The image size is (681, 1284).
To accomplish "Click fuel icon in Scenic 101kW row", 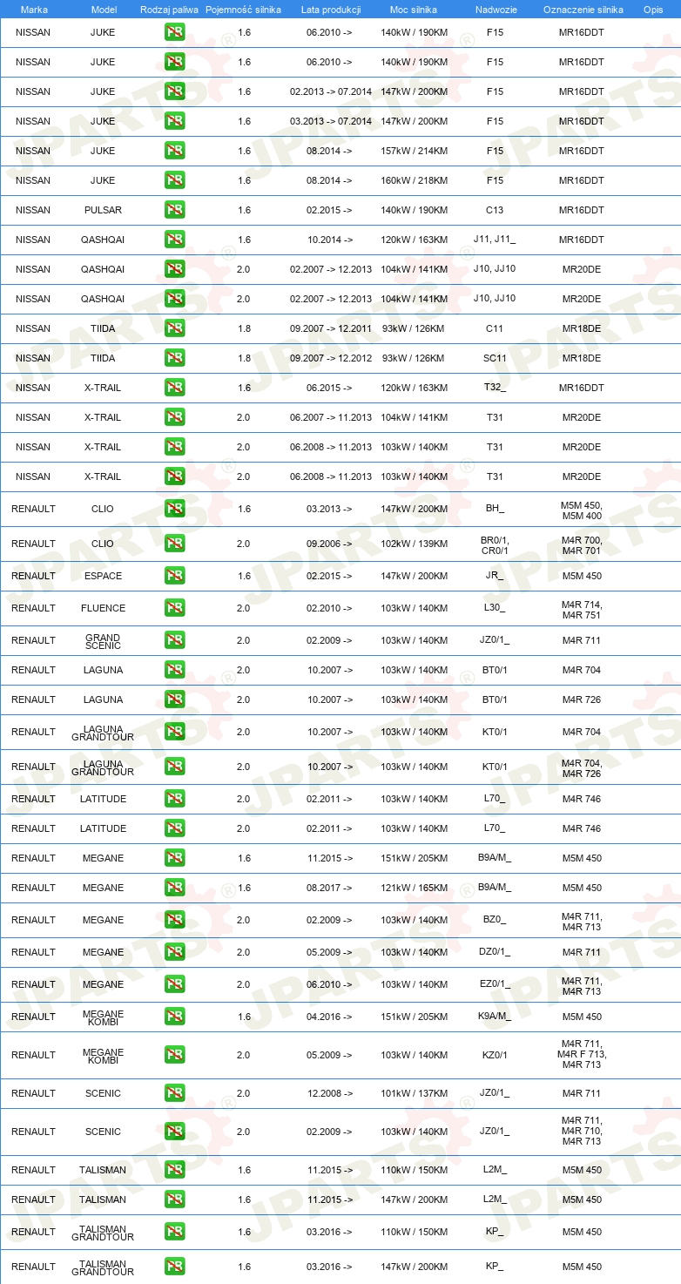I will [174, 1093].
